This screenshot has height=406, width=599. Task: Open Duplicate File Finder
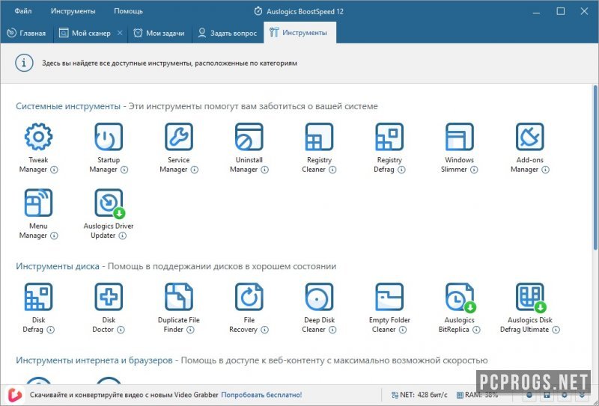click(179, 297)
